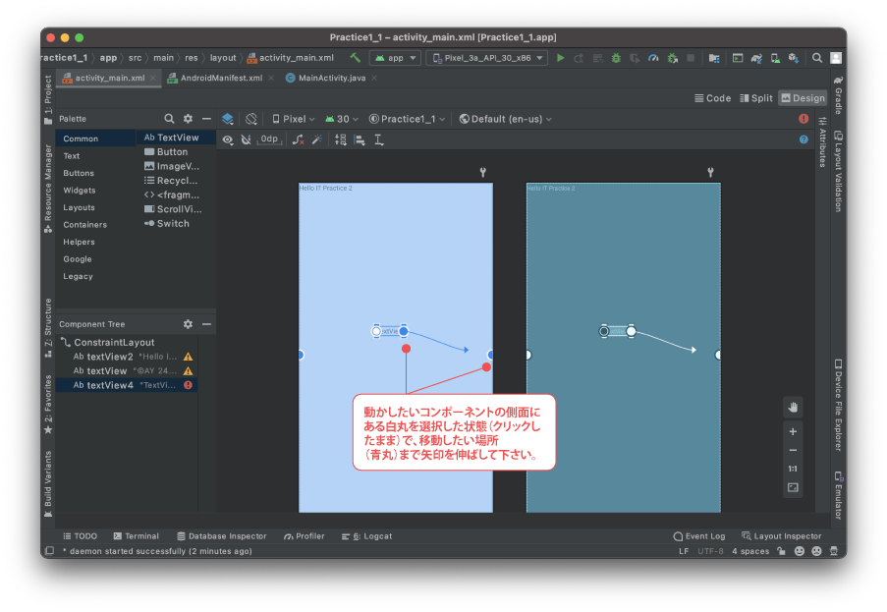Open the Database Inspector tool window
887x612 pixels.
pos(222,536)
